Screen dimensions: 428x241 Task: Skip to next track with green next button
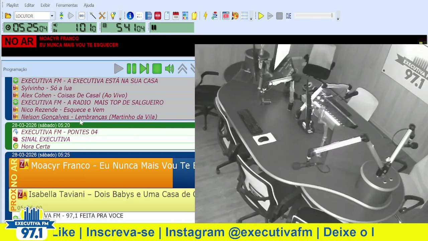coord(144,69)
